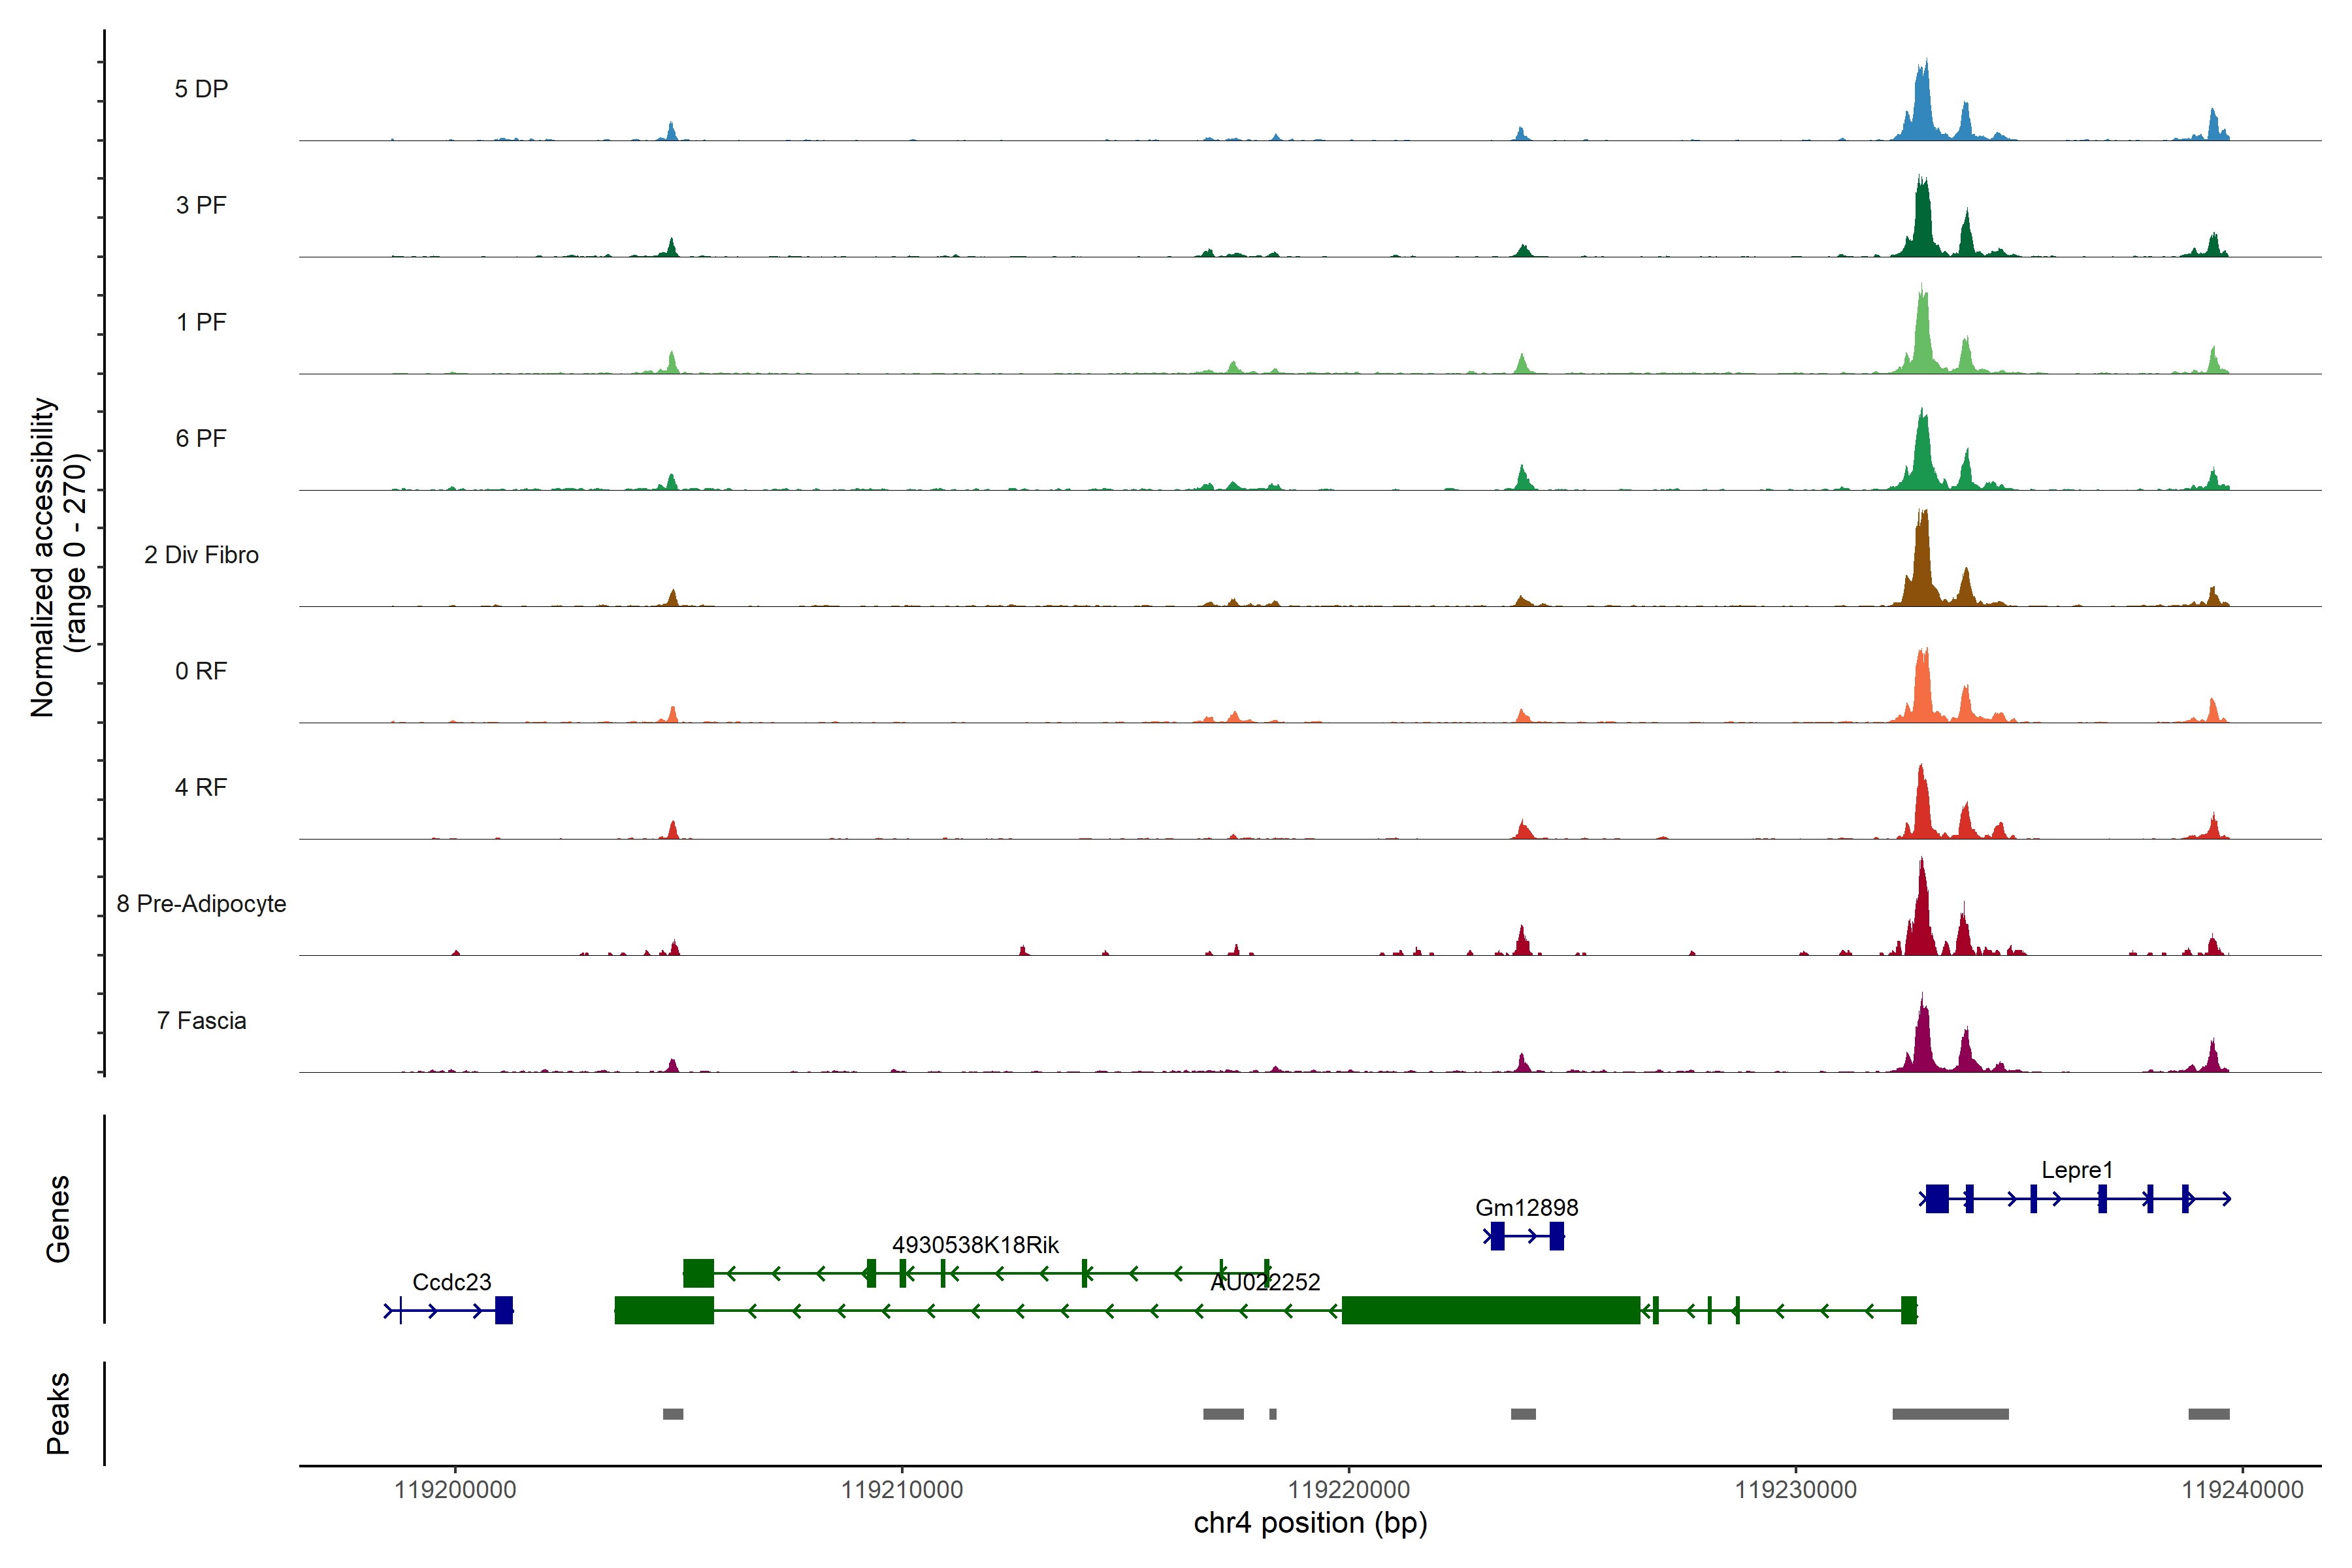The image size is (2352, 1568).
Task: Select the 2 Div Fibro track label
Action: pyautogui.click(x=201, y=555)
